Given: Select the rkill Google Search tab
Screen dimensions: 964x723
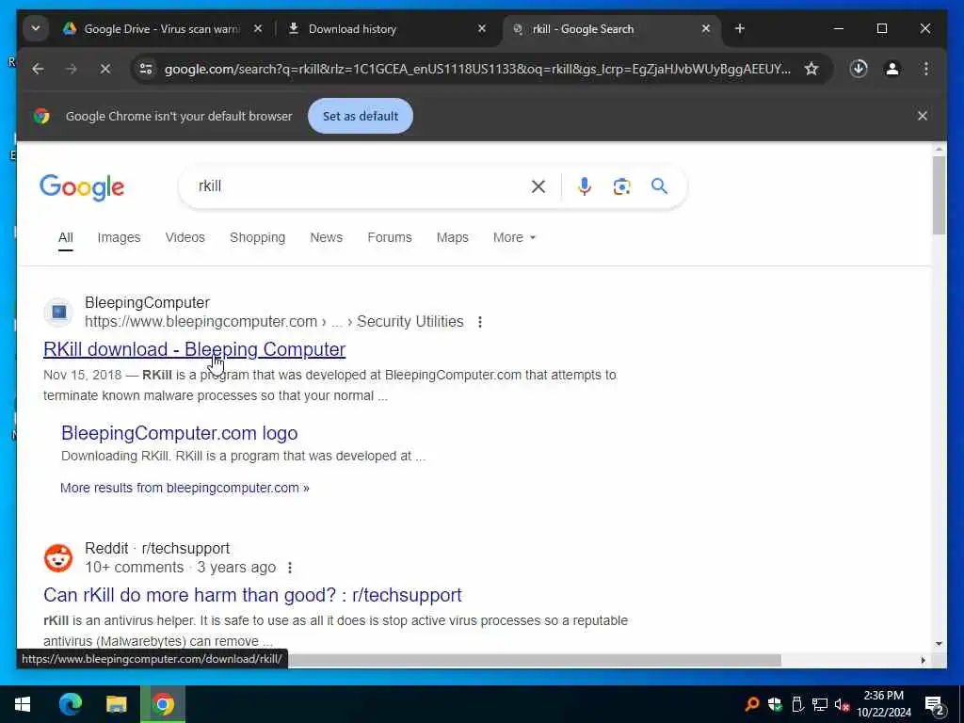Looking at the screenshot, I should pyautogui.click(x=582, y=29).
